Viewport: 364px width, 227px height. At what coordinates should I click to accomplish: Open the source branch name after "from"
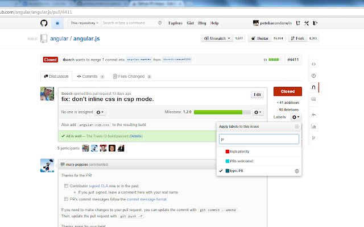177,60
